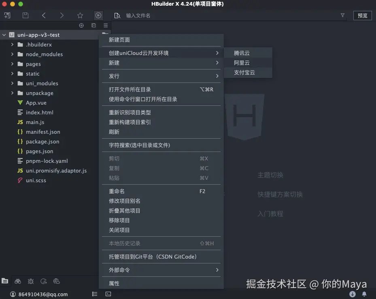The height and width of the screenshot is (299, 376).
Task: Choose 支付宝云 in the submenu
Action: pos(248,73)
